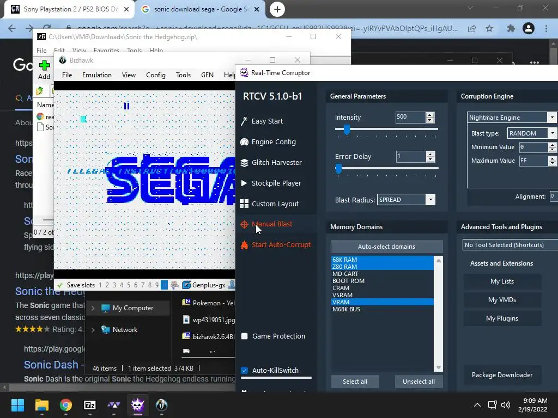This screenshot has width=558, height=418.
Task: Enable Game Protection checkbox
Action: pos(245,336)
